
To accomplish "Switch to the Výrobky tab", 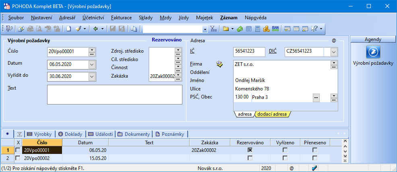I will [40, 134].
